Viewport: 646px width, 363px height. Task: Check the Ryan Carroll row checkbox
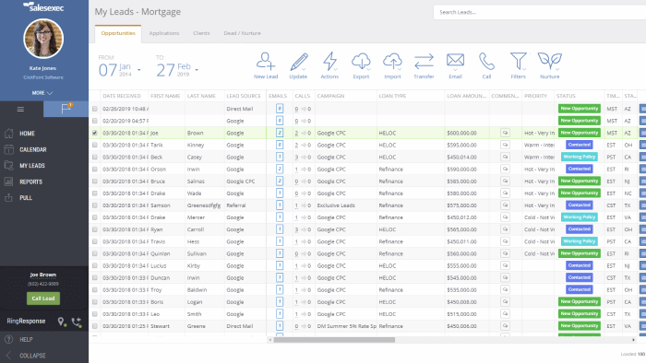pyautogui.click(x=95, y=229)
